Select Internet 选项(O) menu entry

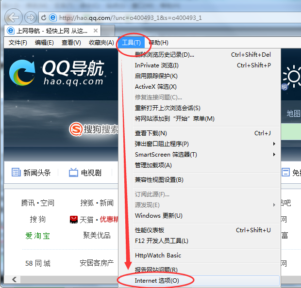tap(157, 281)
